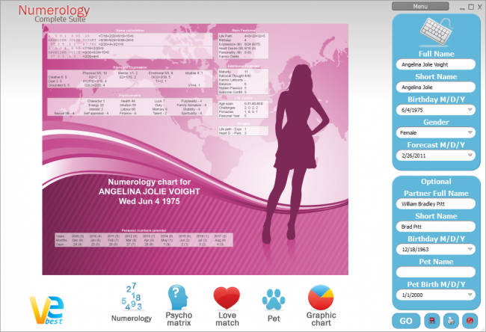Expand the Forecast 2/26/2011 dropdown arrow
486x332 pixels.
[x=470, y=156]
